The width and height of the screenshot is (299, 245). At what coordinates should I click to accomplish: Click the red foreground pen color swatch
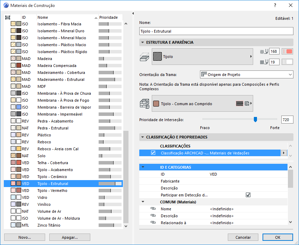pyautogui.click(x=288, y=51)
